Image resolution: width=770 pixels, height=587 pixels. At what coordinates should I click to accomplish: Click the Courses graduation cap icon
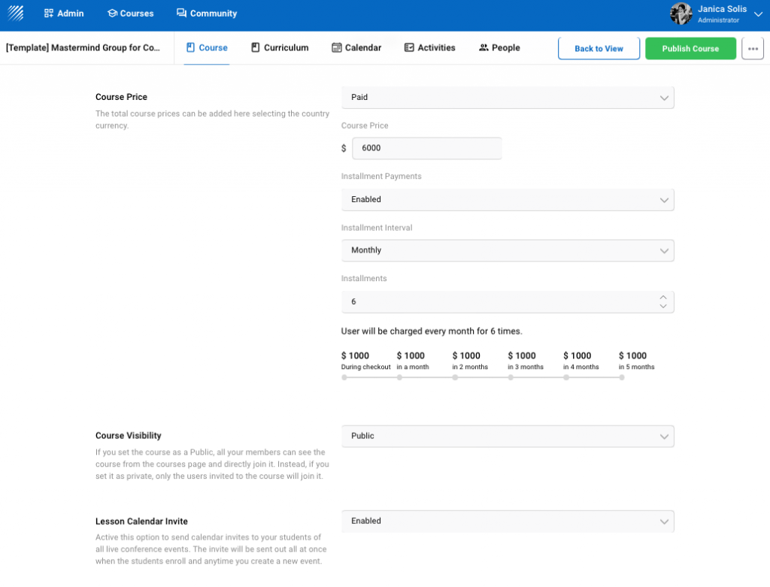tap(112, 14)
